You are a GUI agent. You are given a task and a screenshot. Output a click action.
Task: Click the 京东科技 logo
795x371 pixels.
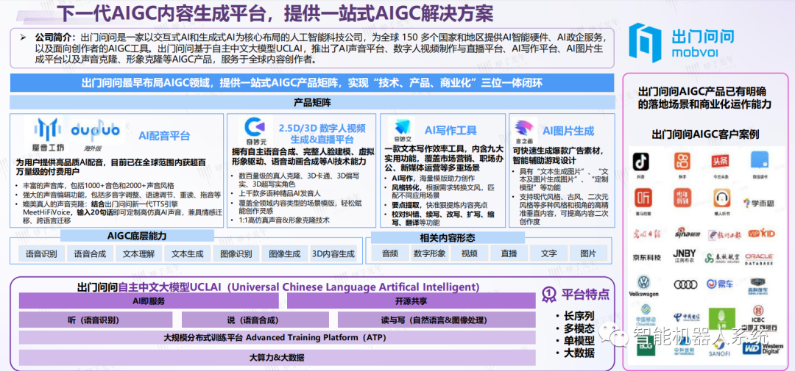click(x=646, y=258)
